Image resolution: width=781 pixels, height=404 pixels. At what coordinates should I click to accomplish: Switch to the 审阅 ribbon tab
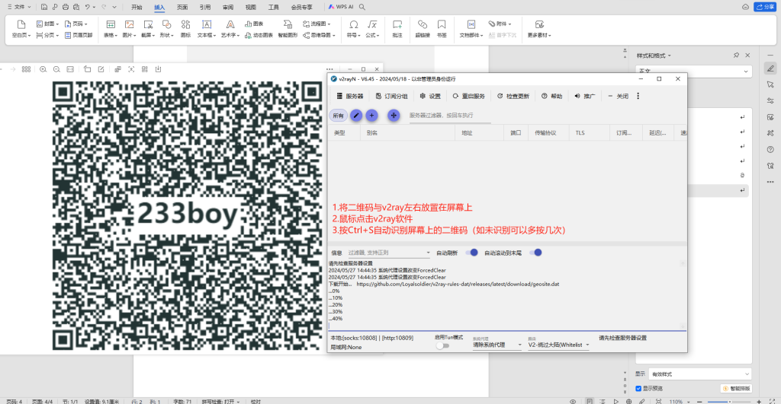point(228,7)
